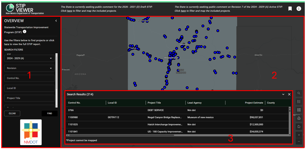306x149 pixels.
Task: Click the FIND button
Action: click(50, 113)
